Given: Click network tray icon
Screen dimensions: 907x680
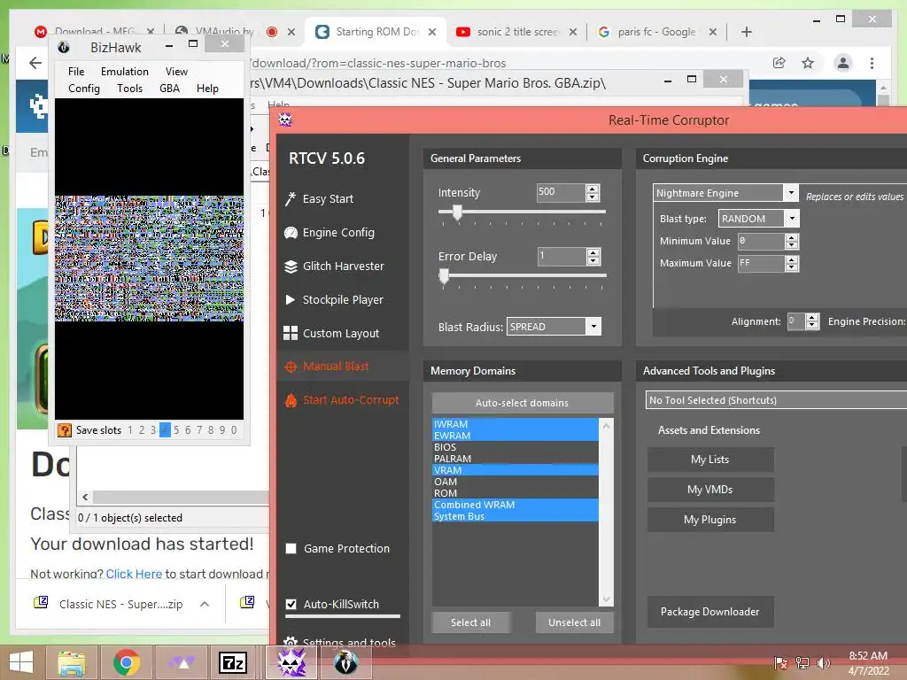Looking at the screenshot, I should coord(802,662).
